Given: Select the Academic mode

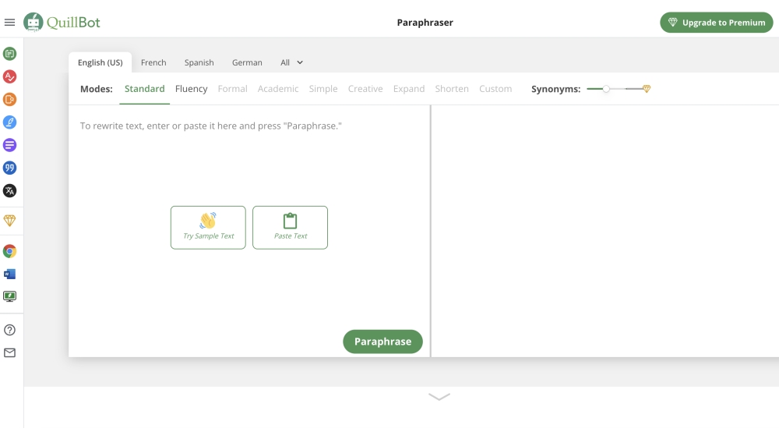Looking at the screenshot, I should click(x=278, y=89).
